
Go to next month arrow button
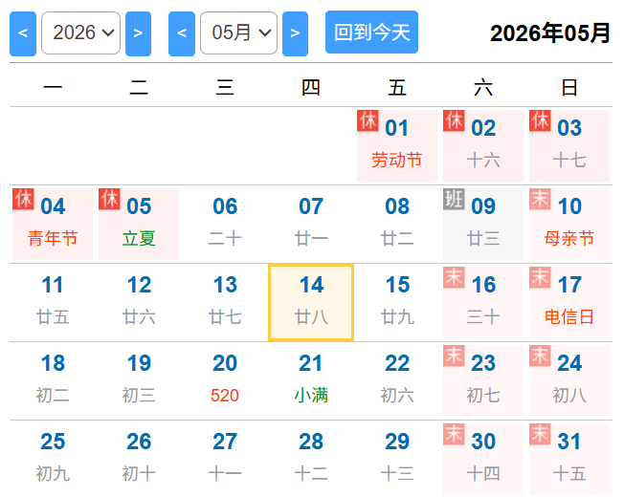coord(295,33)
